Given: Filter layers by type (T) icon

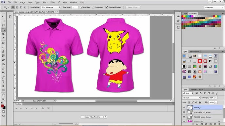Looking at the screenshot, I should coord(205,93).
